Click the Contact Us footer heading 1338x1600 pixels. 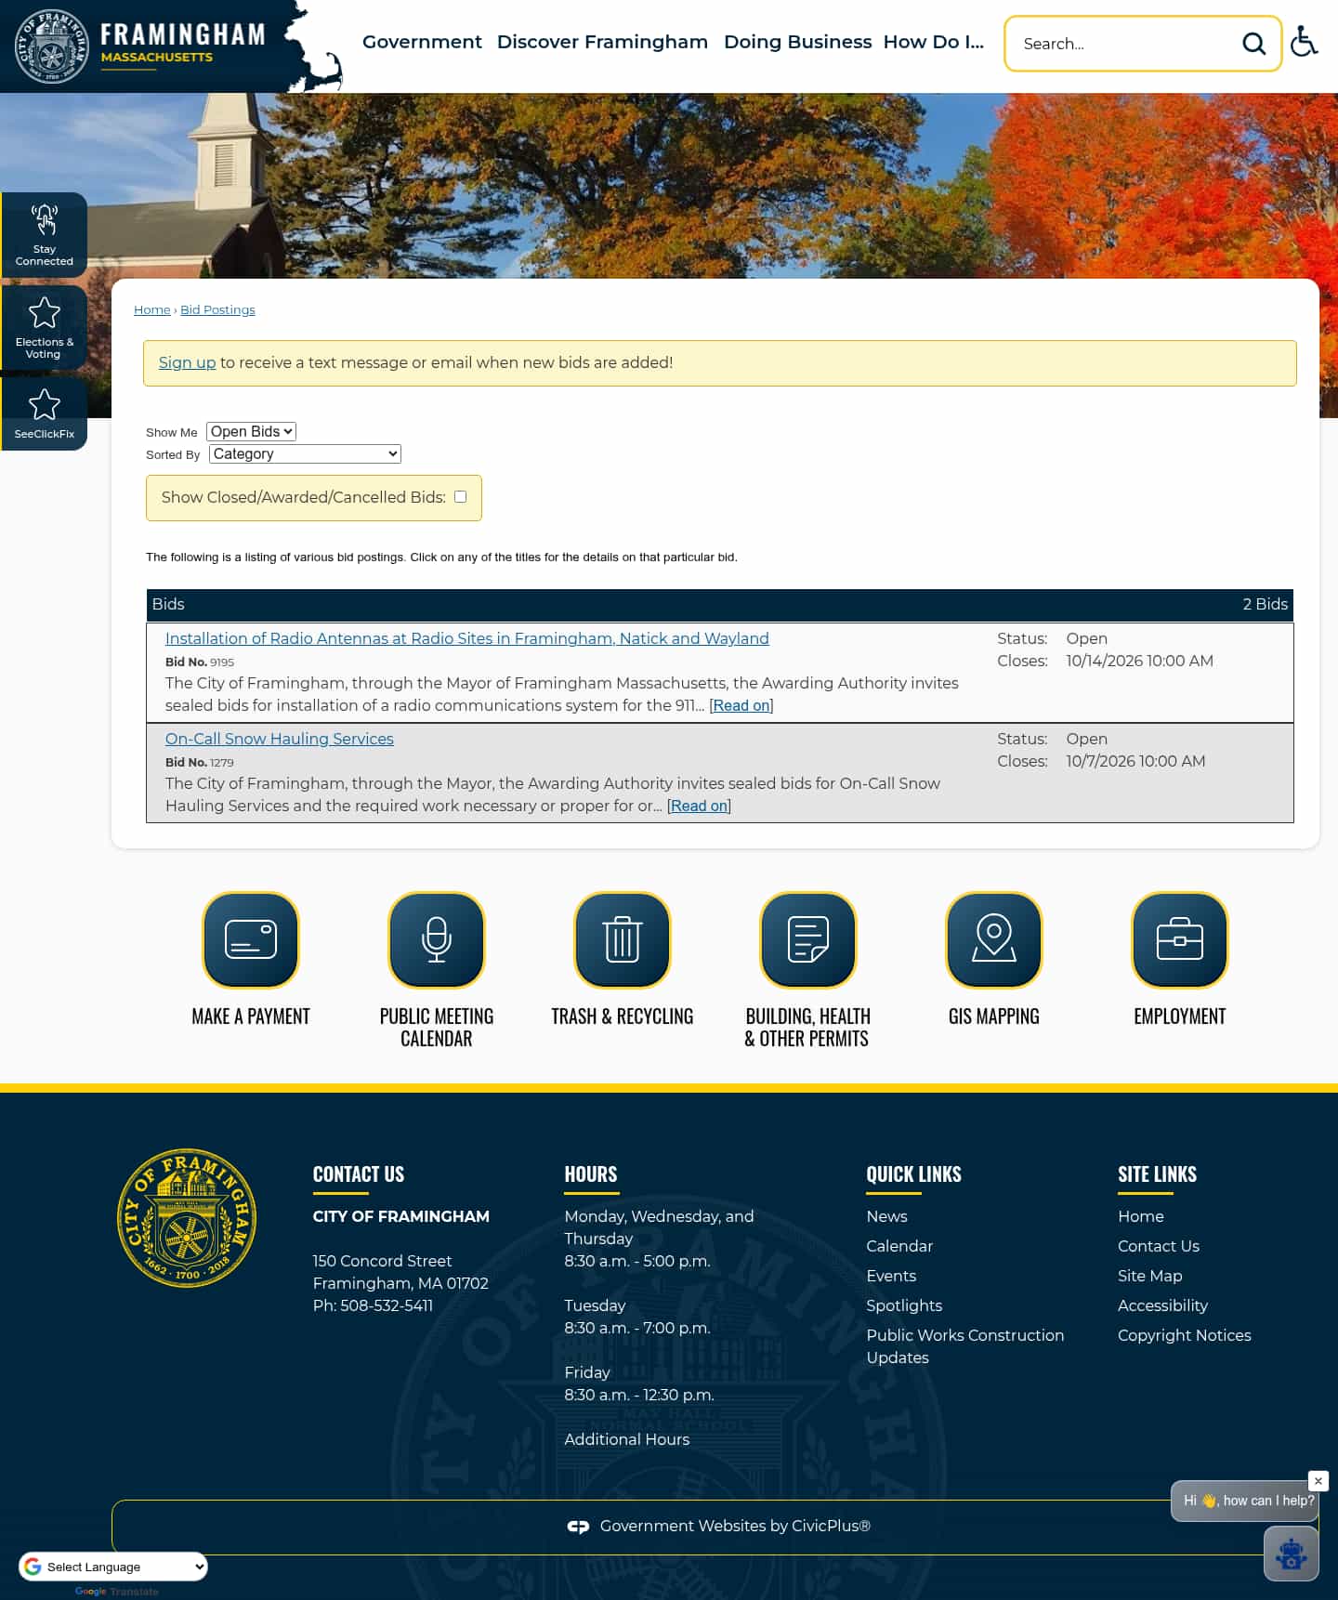point(359,1174)
